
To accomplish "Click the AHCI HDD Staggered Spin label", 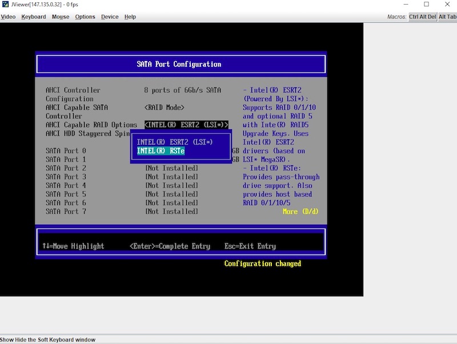I will (87, 134).
